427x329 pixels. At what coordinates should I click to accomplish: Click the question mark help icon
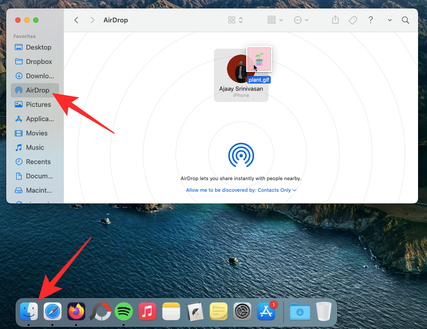(x=371, y=20)
